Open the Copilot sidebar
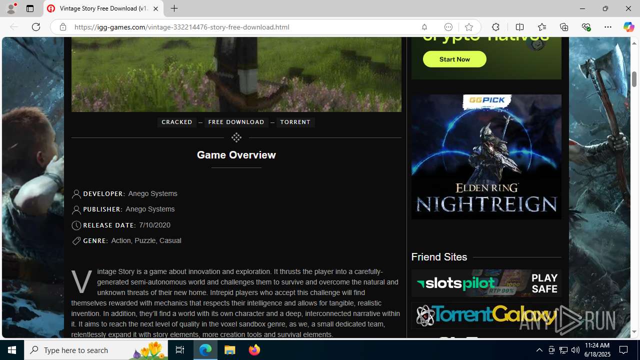Image resolution: width=640 pixels, height=360 pixels. (628, 27)
